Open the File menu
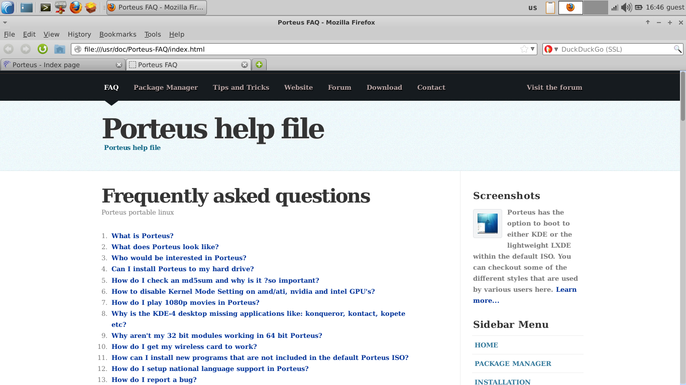The height and width of the screenshot is (385, 686). tap(10, 34)
